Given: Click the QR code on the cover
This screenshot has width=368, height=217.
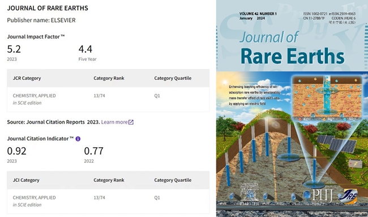Looking at the screenshot, I should point(249,192).
